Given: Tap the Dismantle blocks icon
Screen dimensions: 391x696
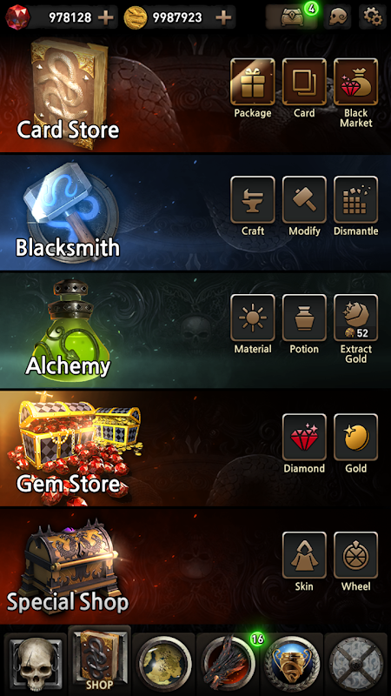Looking at the screenshot, I should [x=355, y=199].
